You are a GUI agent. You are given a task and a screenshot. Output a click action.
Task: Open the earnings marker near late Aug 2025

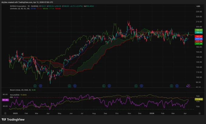104,86
